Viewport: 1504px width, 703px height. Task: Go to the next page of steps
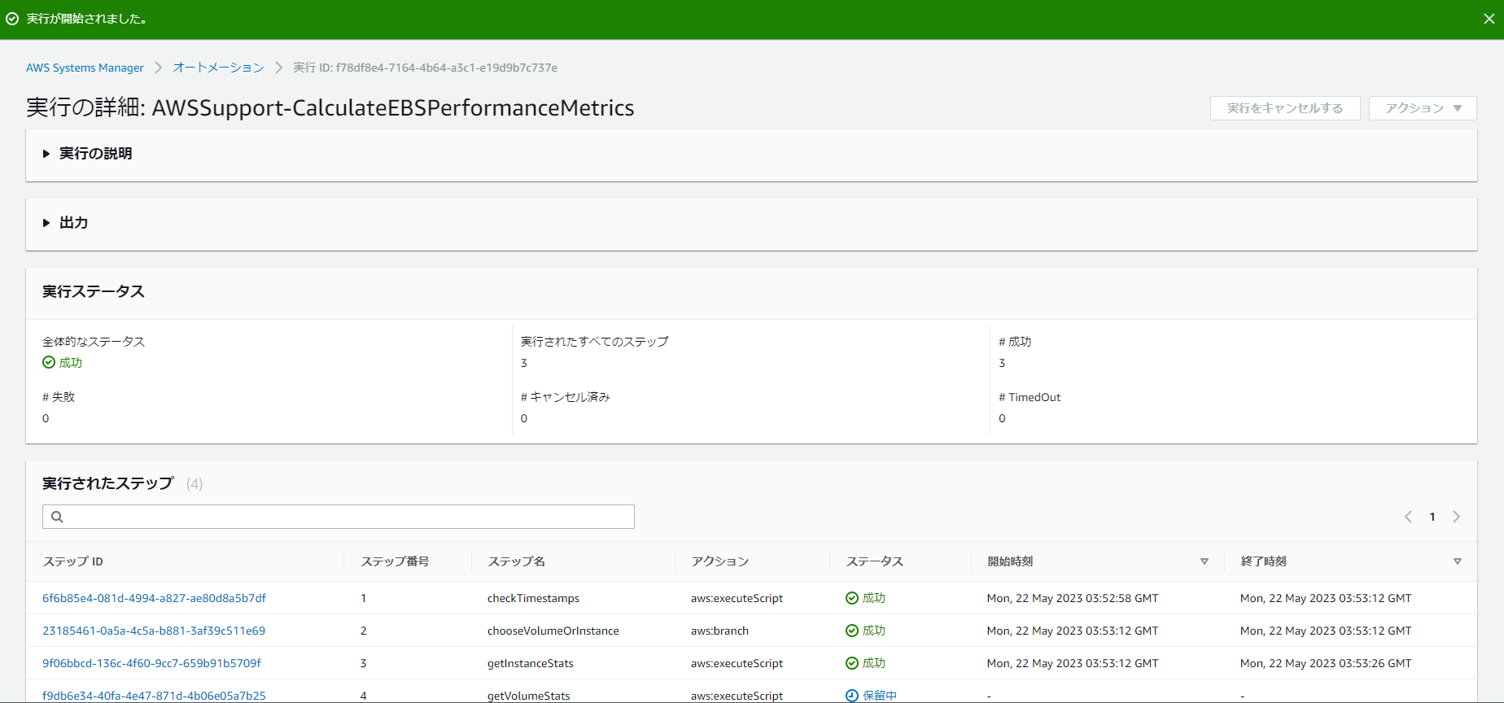(x=1457, y=517)
